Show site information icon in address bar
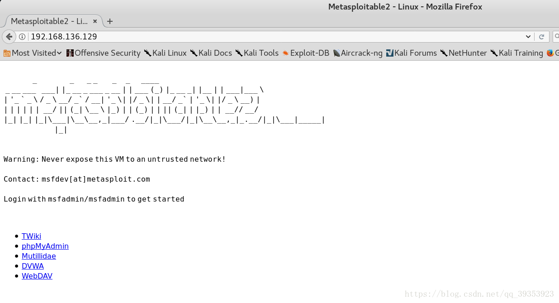 pos(22,37)
